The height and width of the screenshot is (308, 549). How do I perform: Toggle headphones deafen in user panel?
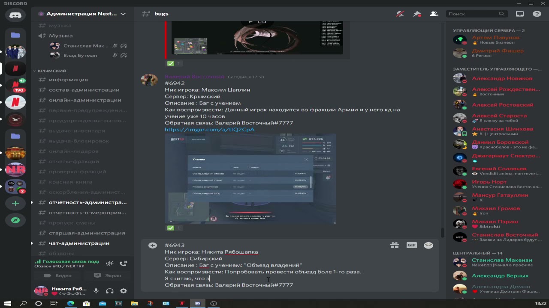tap(110, 291)
